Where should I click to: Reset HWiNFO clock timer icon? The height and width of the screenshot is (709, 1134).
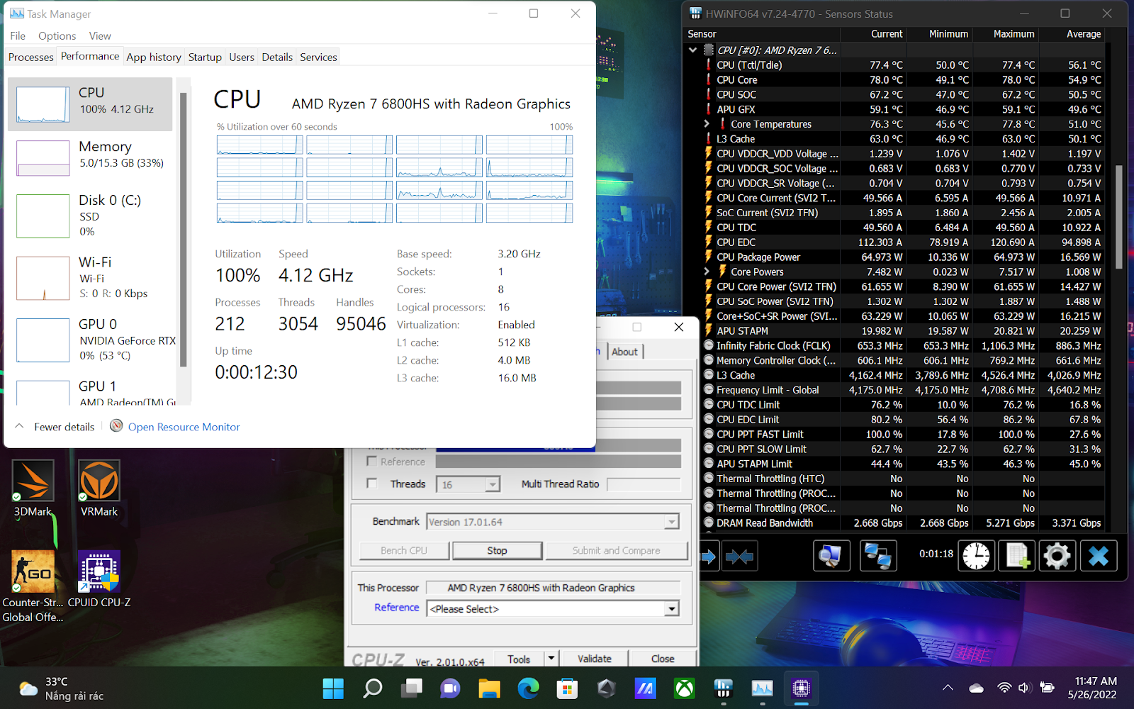976,555
